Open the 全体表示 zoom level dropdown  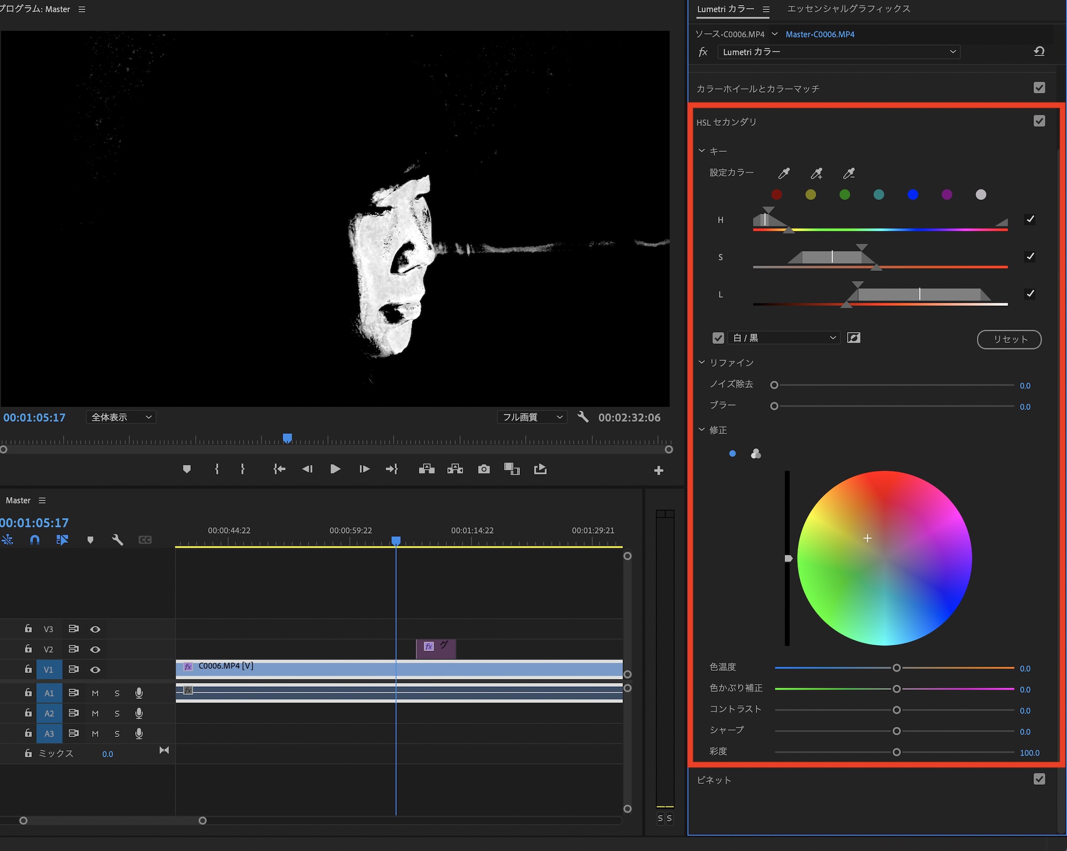pos(121,418)
